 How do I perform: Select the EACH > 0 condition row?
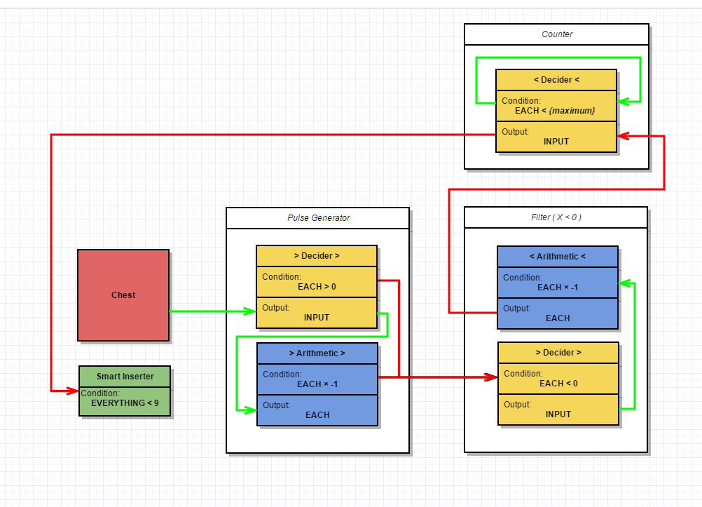(x=317, y=282)
